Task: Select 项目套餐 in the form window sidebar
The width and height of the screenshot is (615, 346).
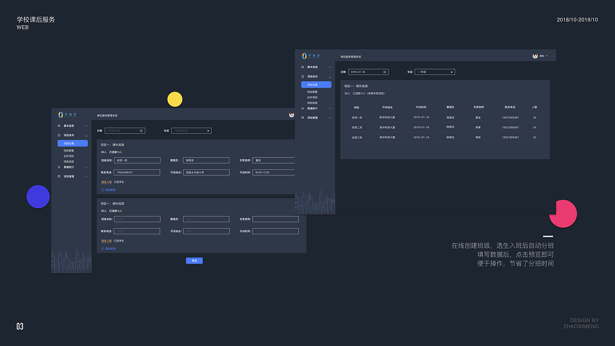Action: click(69, 151)
